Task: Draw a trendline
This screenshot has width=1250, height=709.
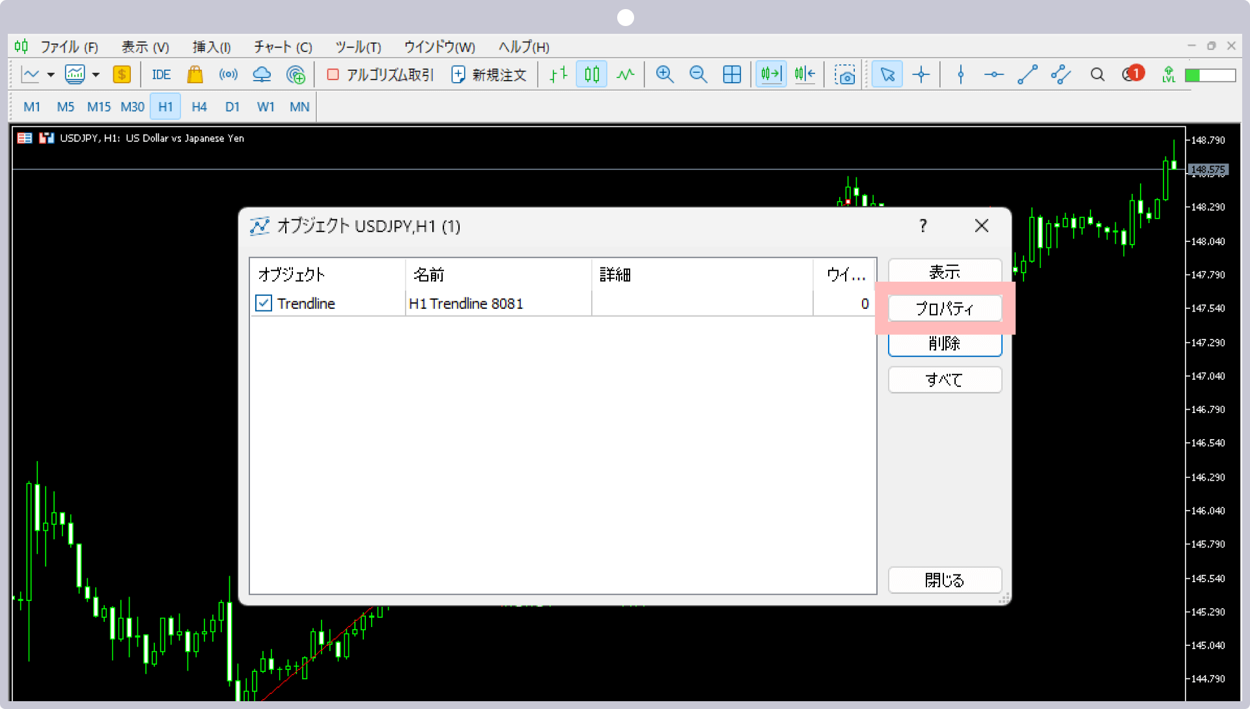Action: [1027, 75]
